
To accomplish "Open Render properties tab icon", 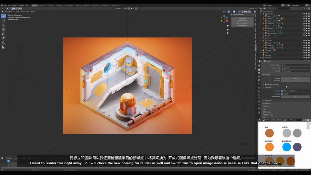I will tap(259, 70).
